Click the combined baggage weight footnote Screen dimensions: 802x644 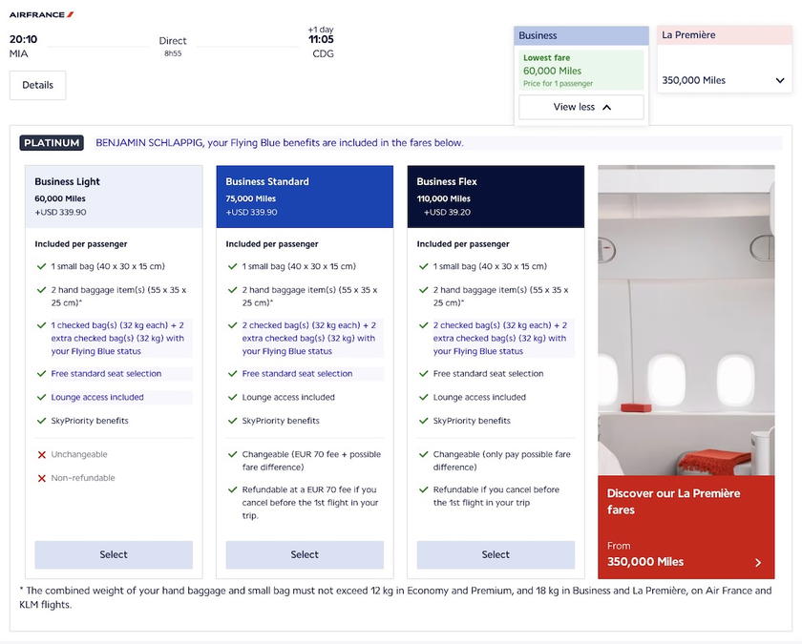click(395, 597)
